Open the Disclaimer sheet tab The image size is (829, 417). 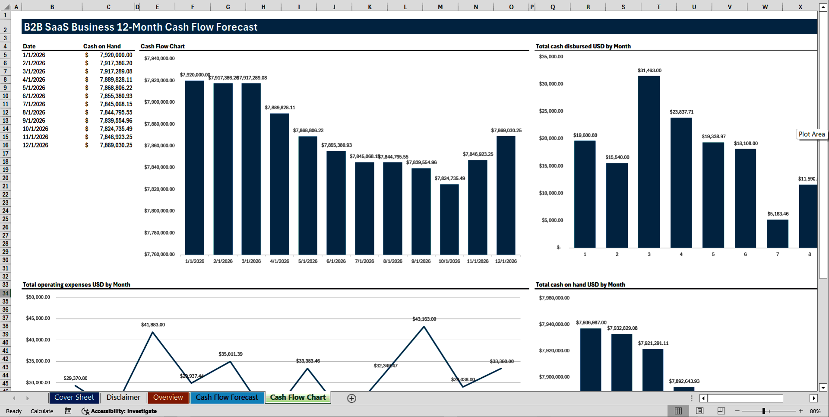tap(123, 397)
